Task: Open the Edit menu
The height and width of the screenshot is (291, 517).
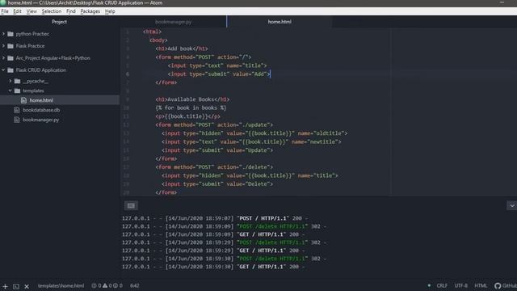Action: tap(17, 11)
